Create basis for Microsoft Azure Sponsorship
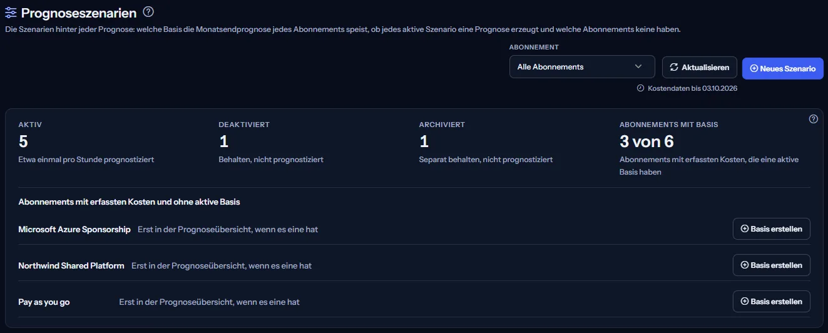The image size is (828, 333). tap(771, 229)
